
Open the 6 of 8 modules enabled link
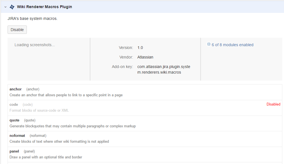[x=233, y=45]
